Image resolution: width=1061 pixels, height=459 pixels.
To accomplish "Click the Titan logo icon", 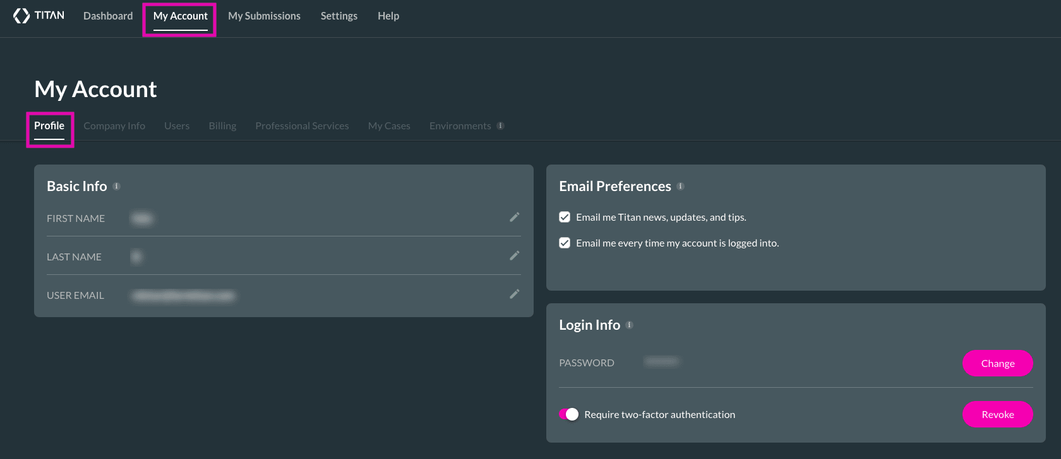I will [21, 16].
